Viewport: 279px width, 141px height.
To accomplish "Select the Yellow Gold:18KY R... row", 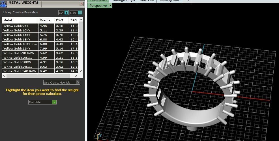I will (40, 44).
